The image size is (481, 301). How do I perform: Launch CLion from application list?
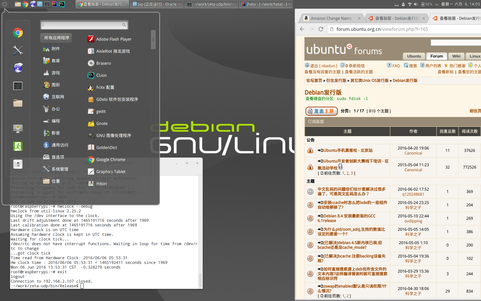click(x=97, y=75)
